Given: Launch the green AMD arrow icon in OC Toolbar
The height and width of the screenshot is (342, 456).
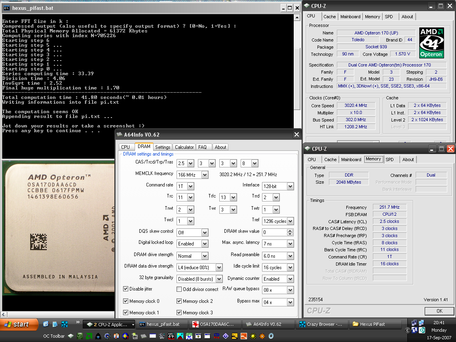Looking at the screenshot, I should [89, 336].
